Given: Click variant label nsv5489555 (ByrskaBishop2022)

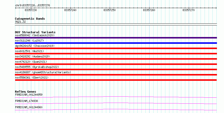Looking at the screenshot, I should 37,67.
